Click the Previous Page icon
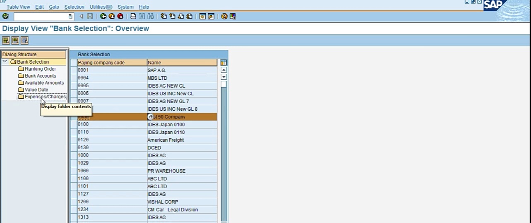531x223 pixels. (x=172, y=17)
